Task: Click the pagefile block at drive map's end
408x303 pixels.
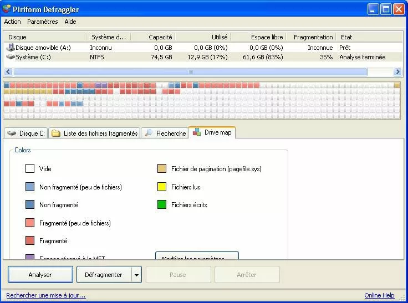Action: click(397, 85)
